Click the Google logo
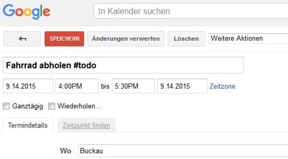The height and width of the screenshot is (159, 288). tap(26, 12)
